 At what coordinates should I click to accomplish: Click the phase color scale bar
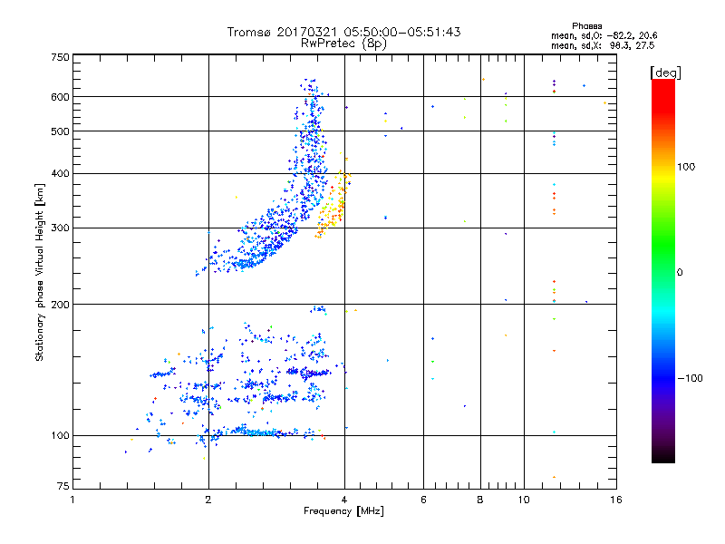click(x=663, y=270)
